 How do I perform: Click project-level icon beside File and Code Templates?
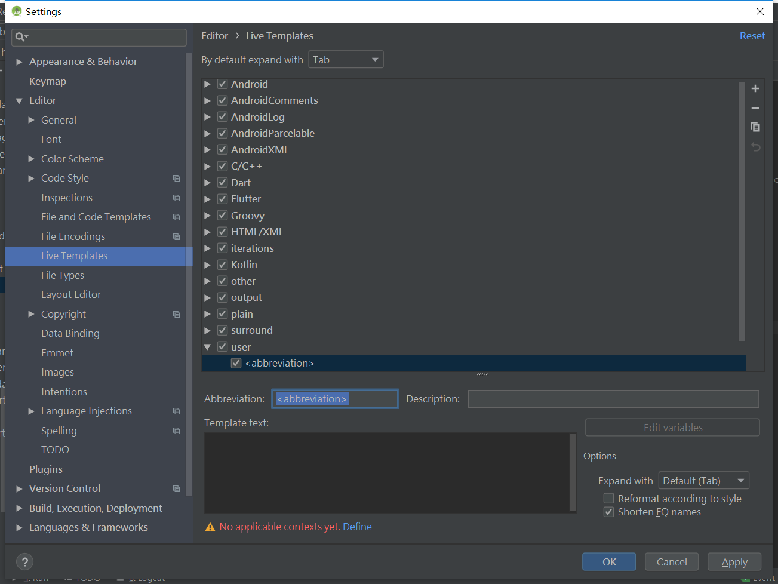point(176,217)
